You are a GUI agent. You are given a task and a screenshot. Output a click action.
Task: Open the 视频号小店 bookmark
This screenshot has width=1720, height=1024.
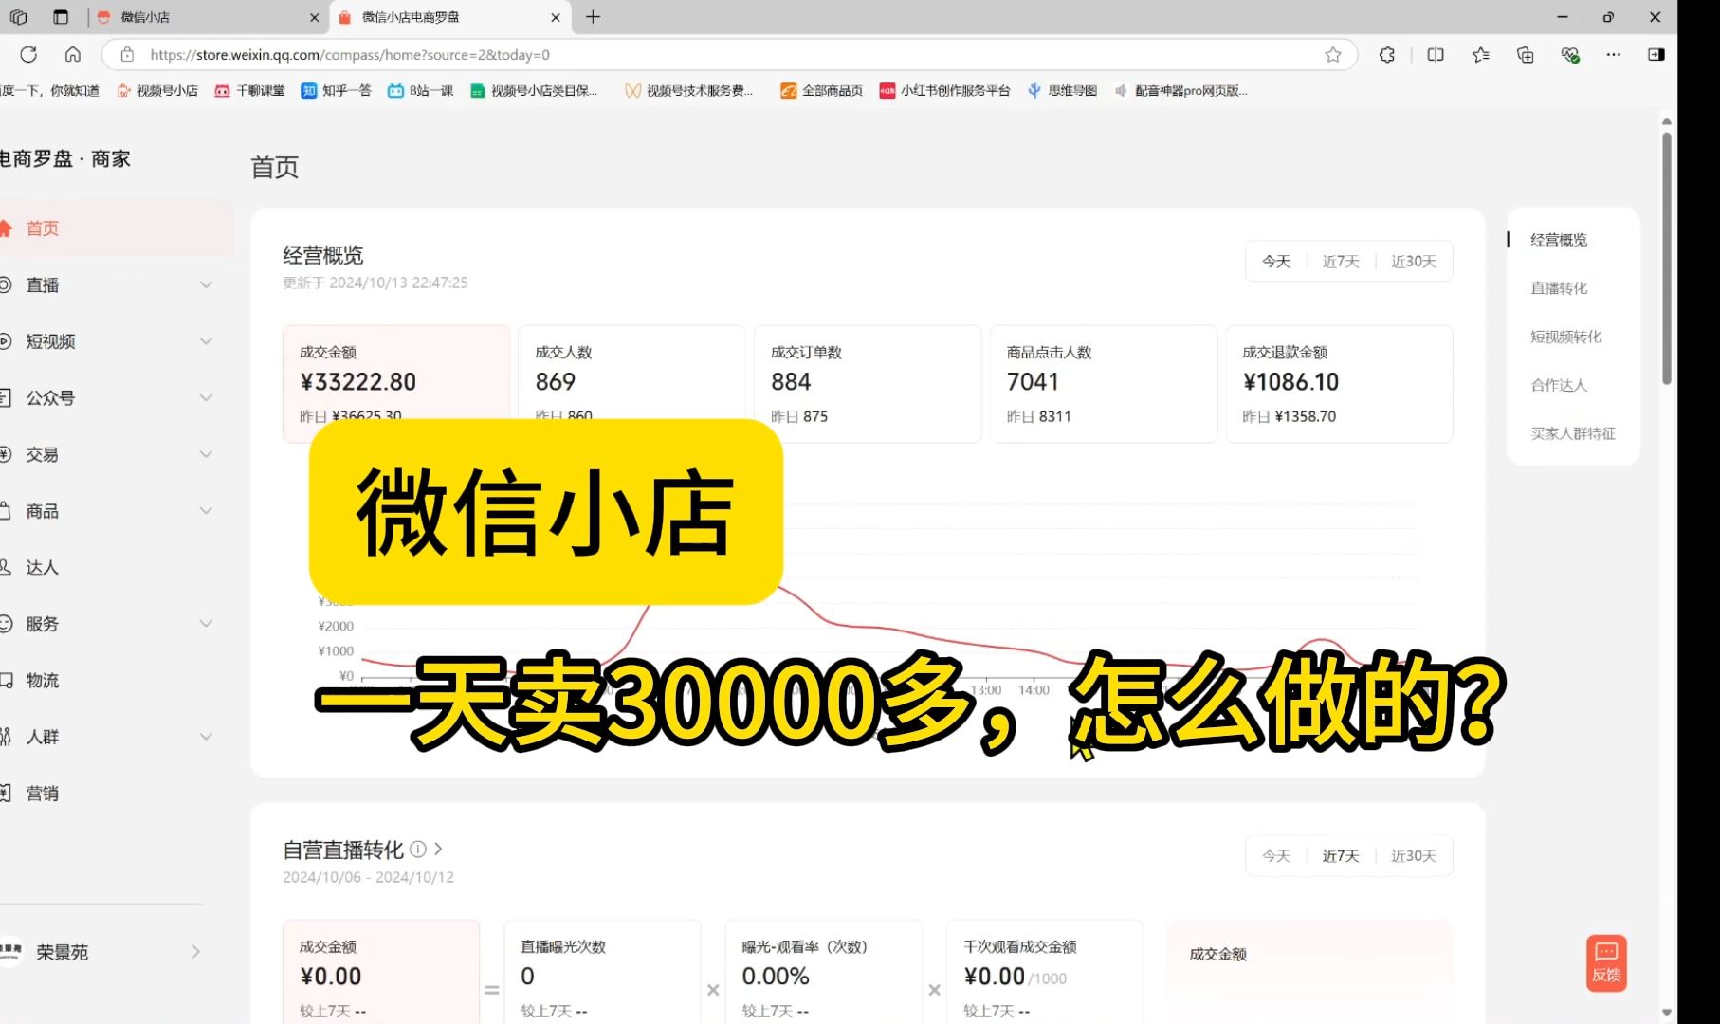(157, 91)
